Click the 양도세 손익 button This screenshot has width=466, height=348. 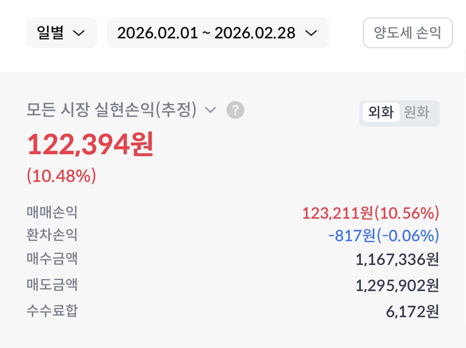point(408,33)
